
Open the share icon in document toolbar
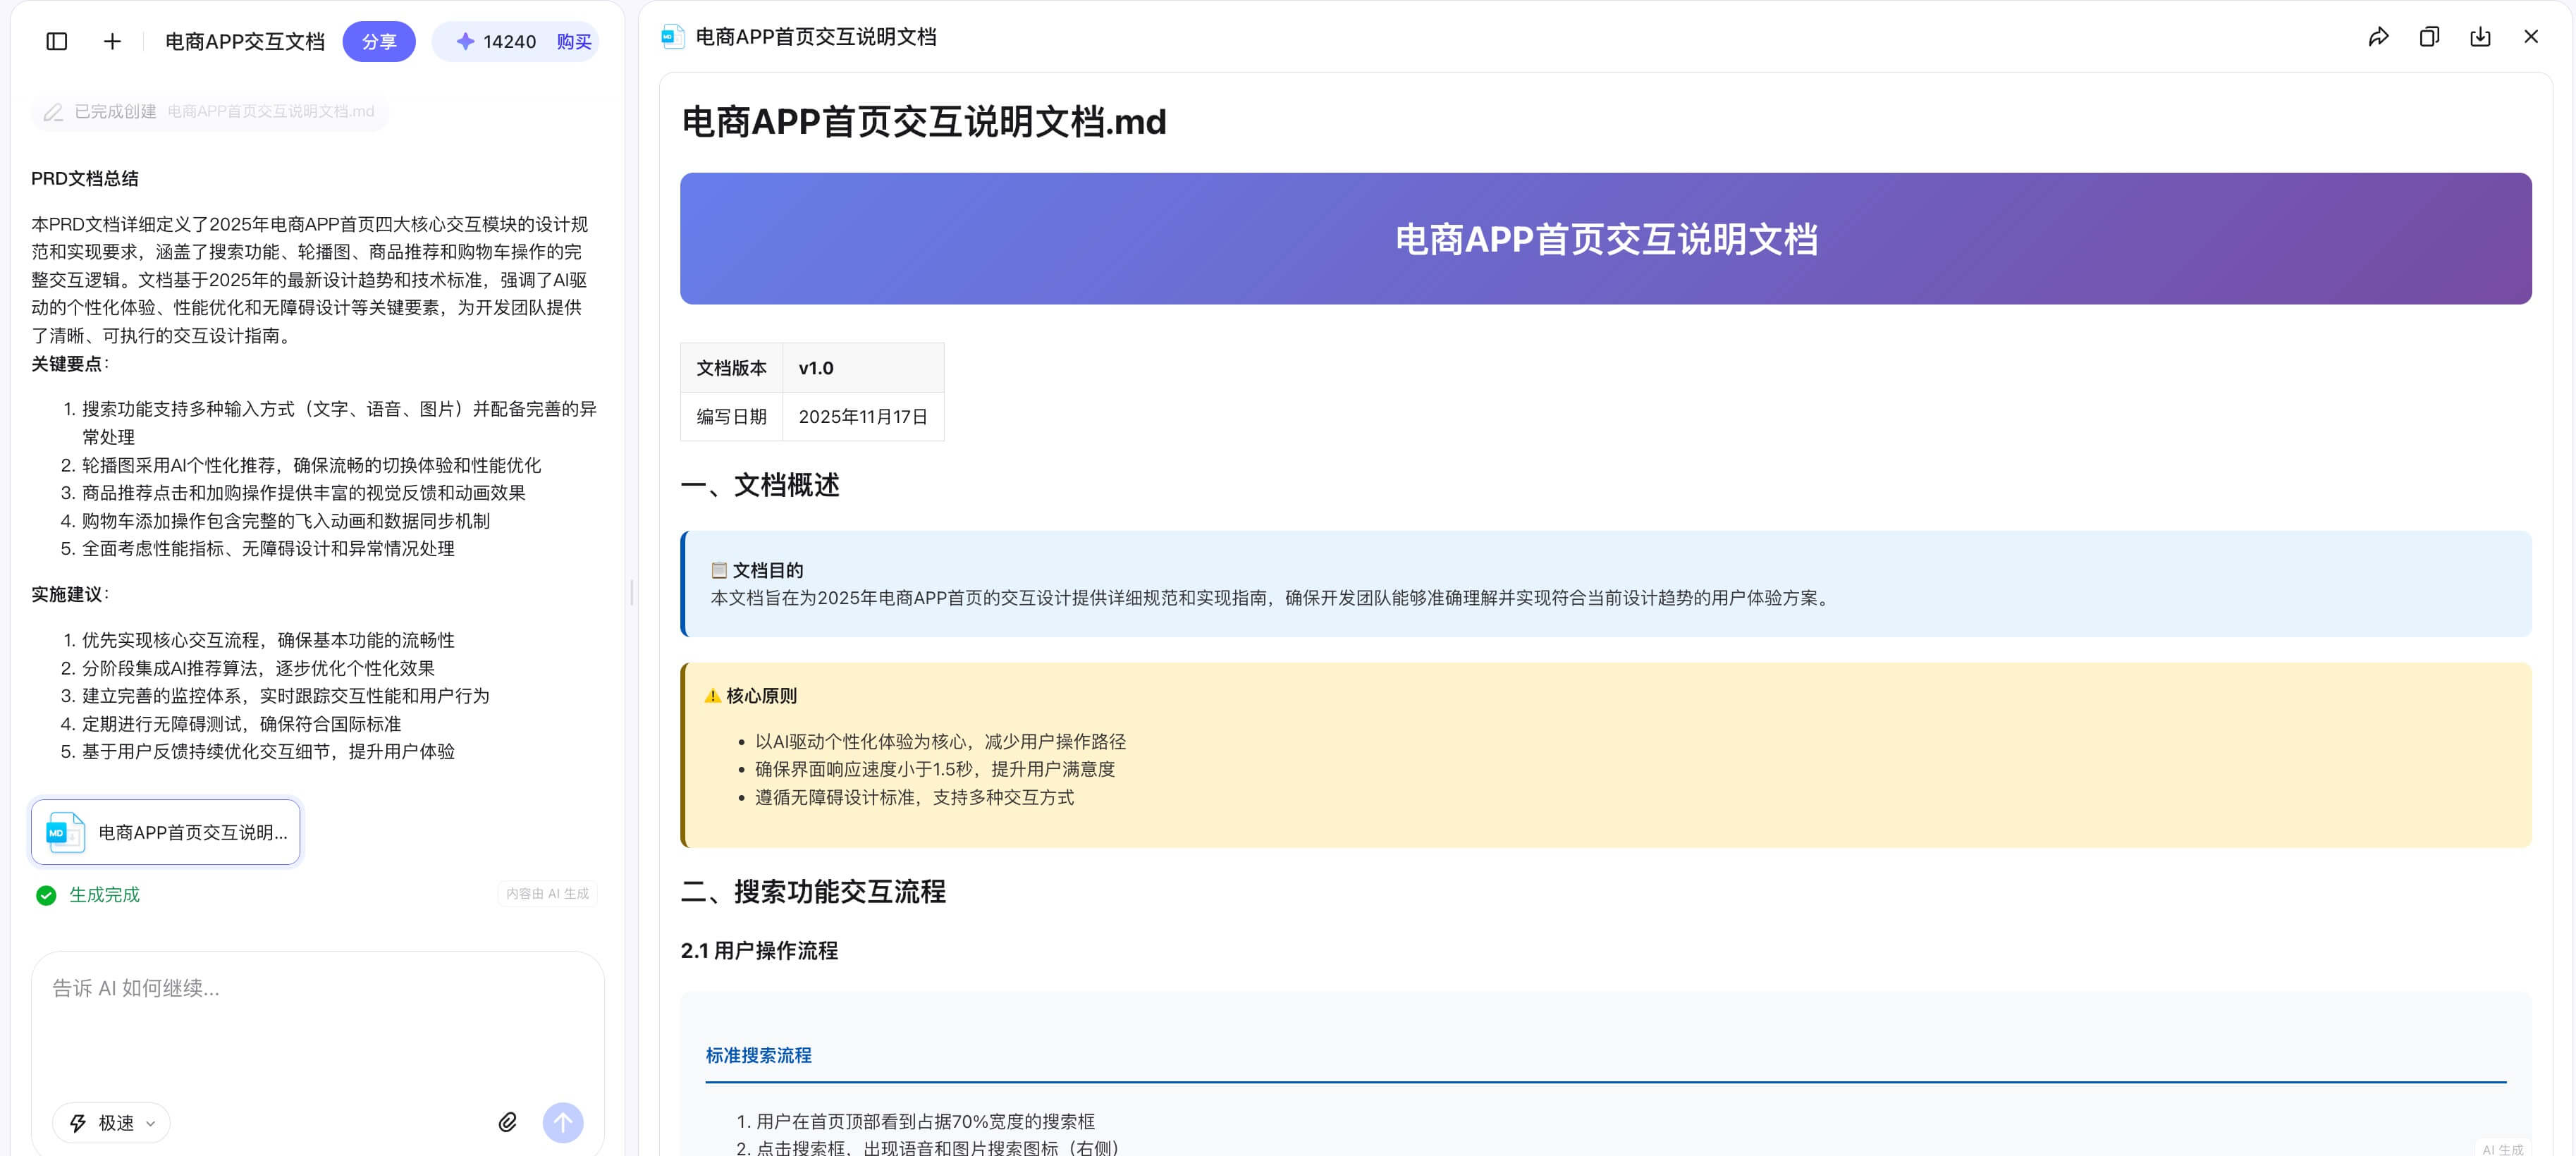click(2378, 36)
